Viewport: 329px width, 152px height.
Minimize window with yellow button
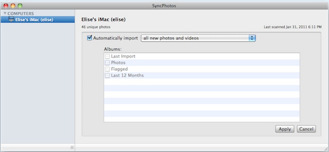point(13,6)
